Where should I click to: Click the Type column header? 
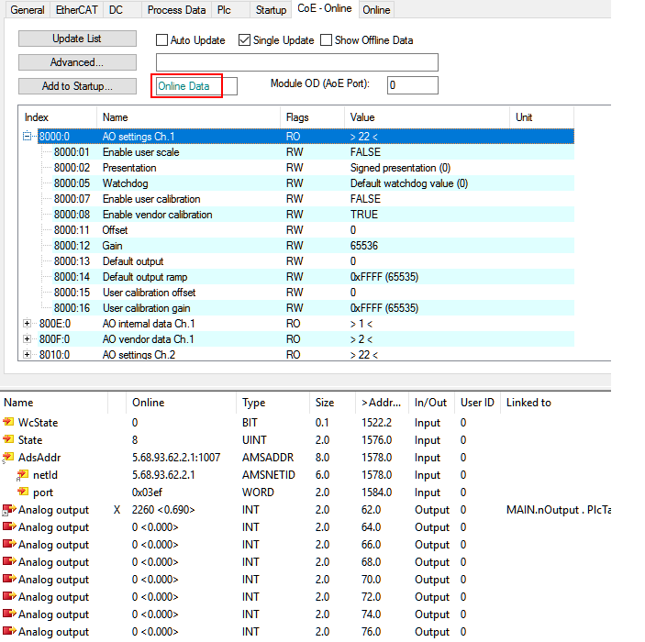273,403
